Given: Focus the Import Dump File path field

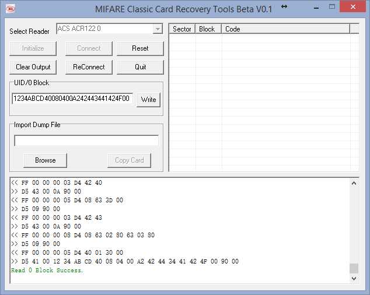Looking at the screenshot, I should (86, 141).
